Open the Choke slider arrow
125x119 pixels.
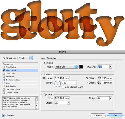68,103
